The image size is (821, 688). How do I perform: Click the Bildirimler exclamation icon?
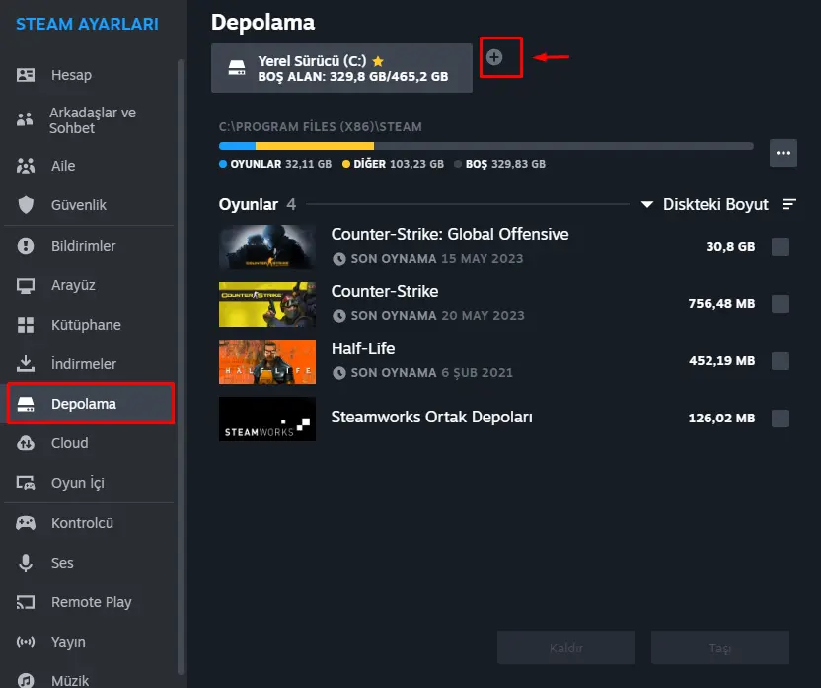click(x=26, y=246)
